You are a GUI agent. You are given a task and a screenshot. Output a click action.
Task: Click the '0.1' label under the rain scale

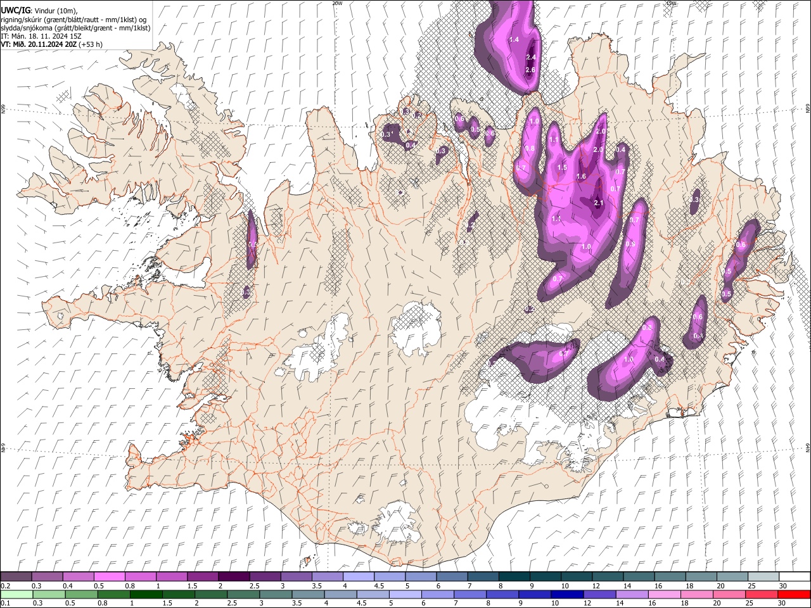pos(5,604)
